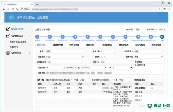Image resolution: width=173 pixels, height=112 pixels.
Task: Switch to the 经理审批 tab
Action: click(90, 45)
